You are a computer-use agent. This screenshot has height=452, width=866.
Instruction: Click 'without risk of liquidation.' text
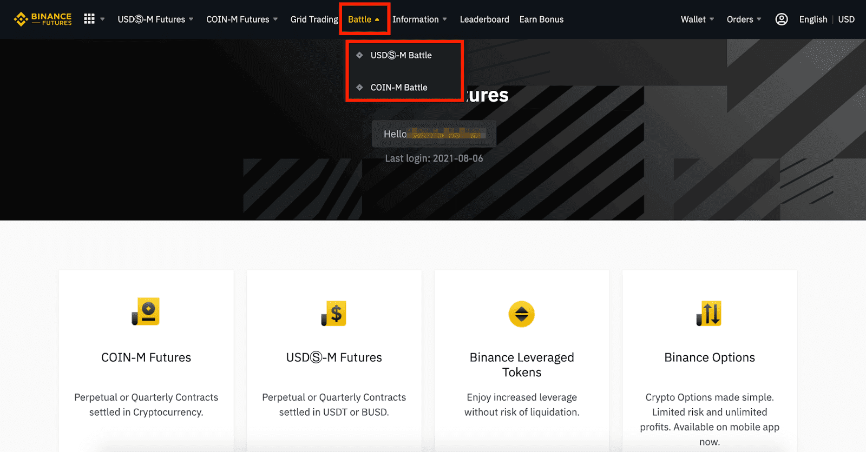522,412
